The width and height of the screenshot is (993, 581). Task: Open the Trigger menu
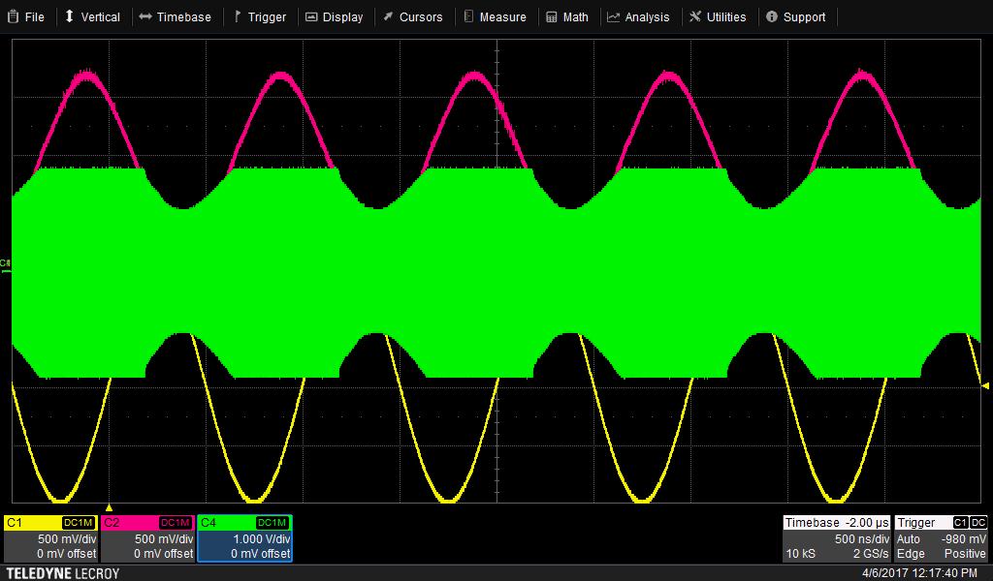(260, 17)
